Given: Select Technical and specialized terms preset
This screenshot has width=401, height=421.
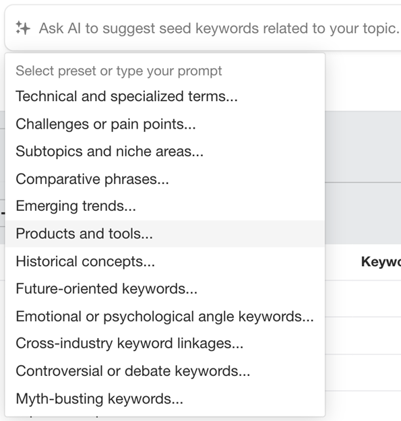Looking at the screenshot, I should [x=165, y=96].
